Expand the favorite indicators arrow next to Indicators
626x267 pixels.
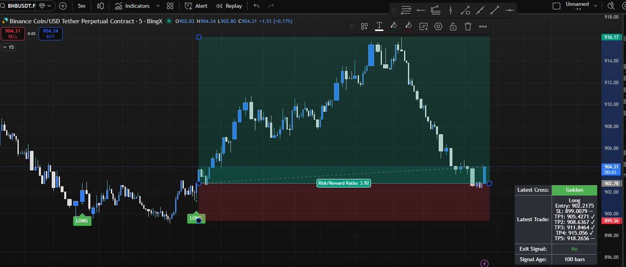coord(157,6)
